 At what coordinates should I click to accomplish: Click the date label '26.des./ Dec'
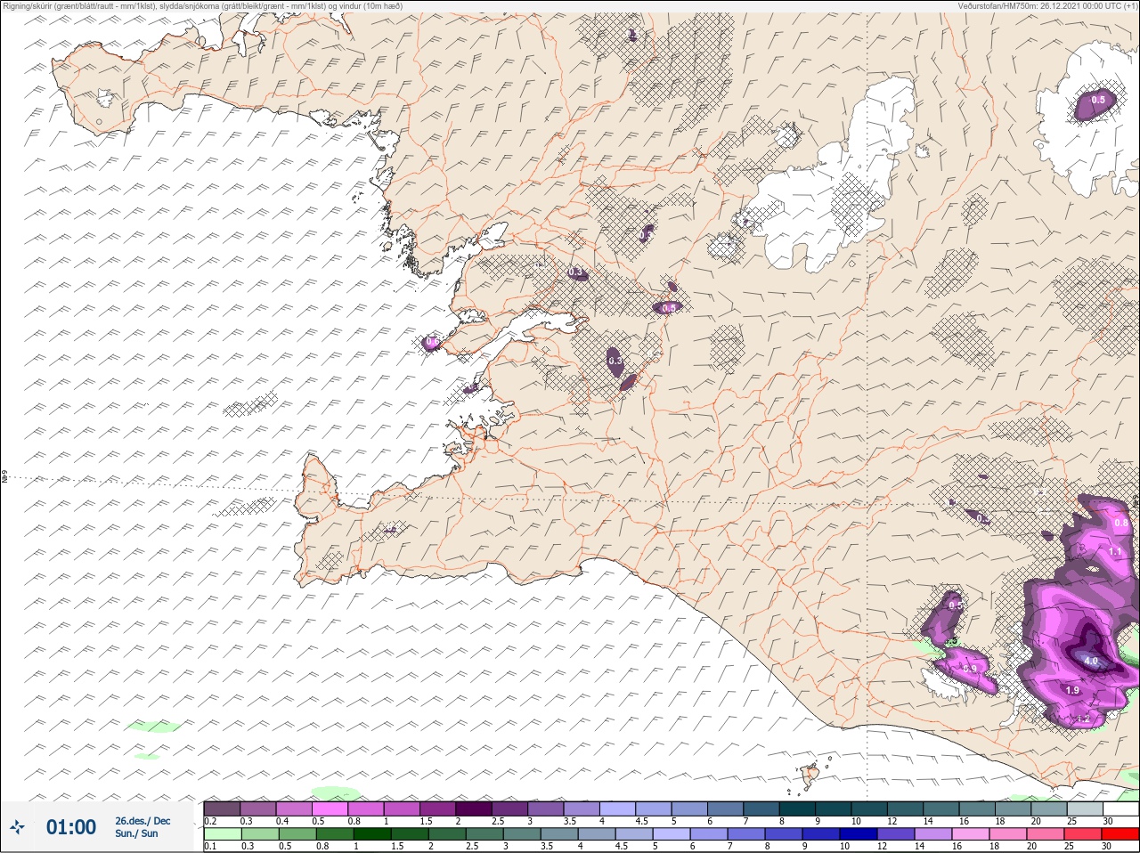tap(142, 821)
